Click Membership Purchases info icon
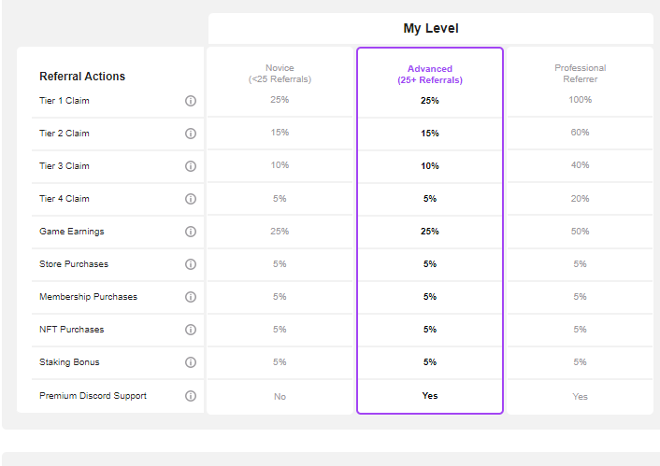This screenshot has height=466, width=660. pyautogui.click(x=191, y=297)
